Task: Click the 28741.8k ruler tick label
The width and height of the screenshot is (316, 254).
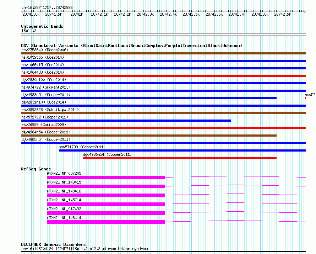Action: click(x=31, y=14)
